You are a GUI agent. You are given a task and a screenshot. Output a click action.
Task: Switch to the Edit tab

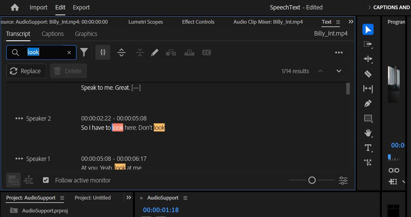point(60,7)
